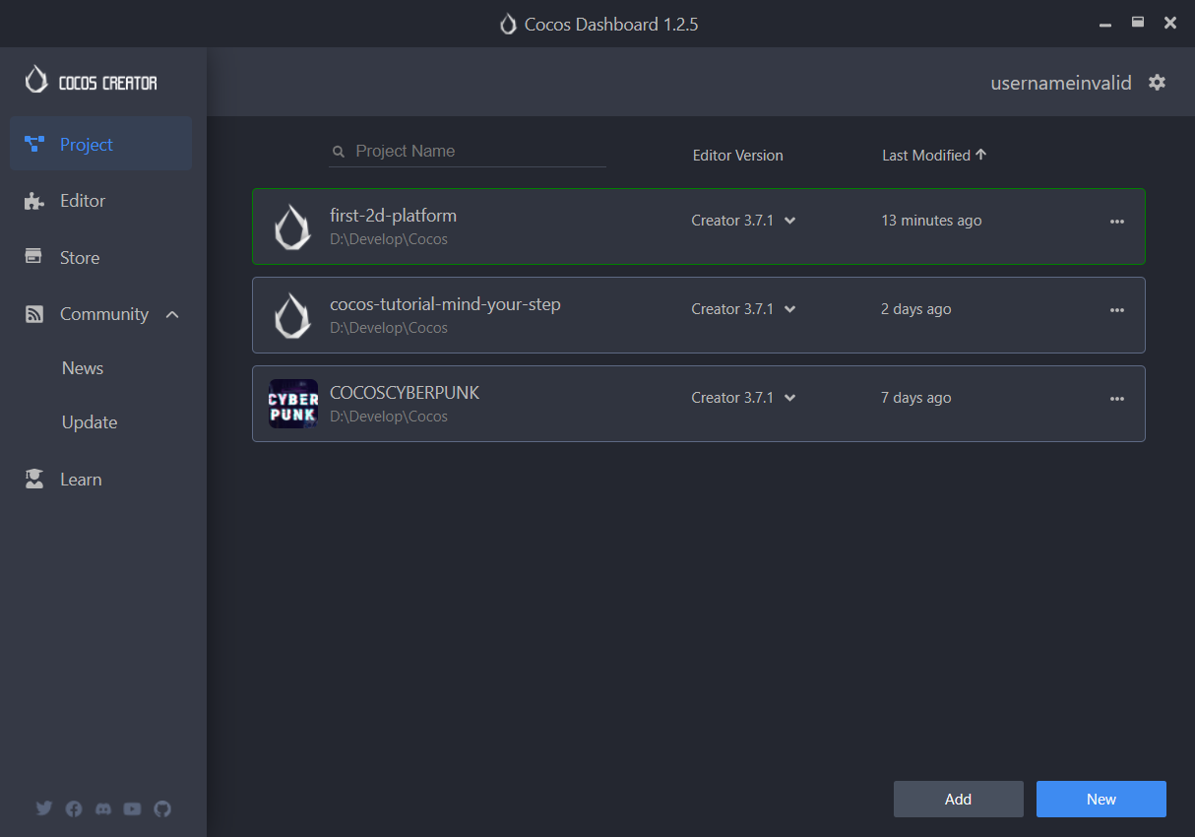
Task: Open the Creator 3.7.1 dropdown for cocos-tutorial-mind-your-step
Action: tap(789, 310)
